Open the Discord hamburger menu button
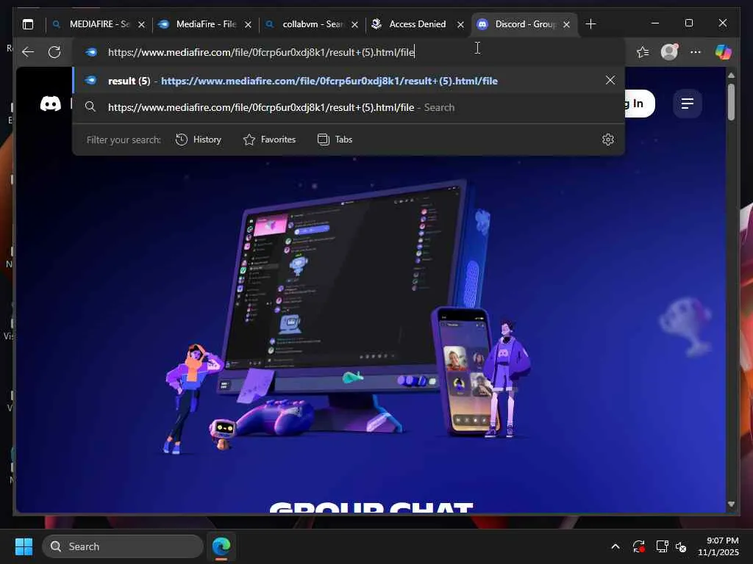This screenshot has height=564, width=753. tap(688, 103)
